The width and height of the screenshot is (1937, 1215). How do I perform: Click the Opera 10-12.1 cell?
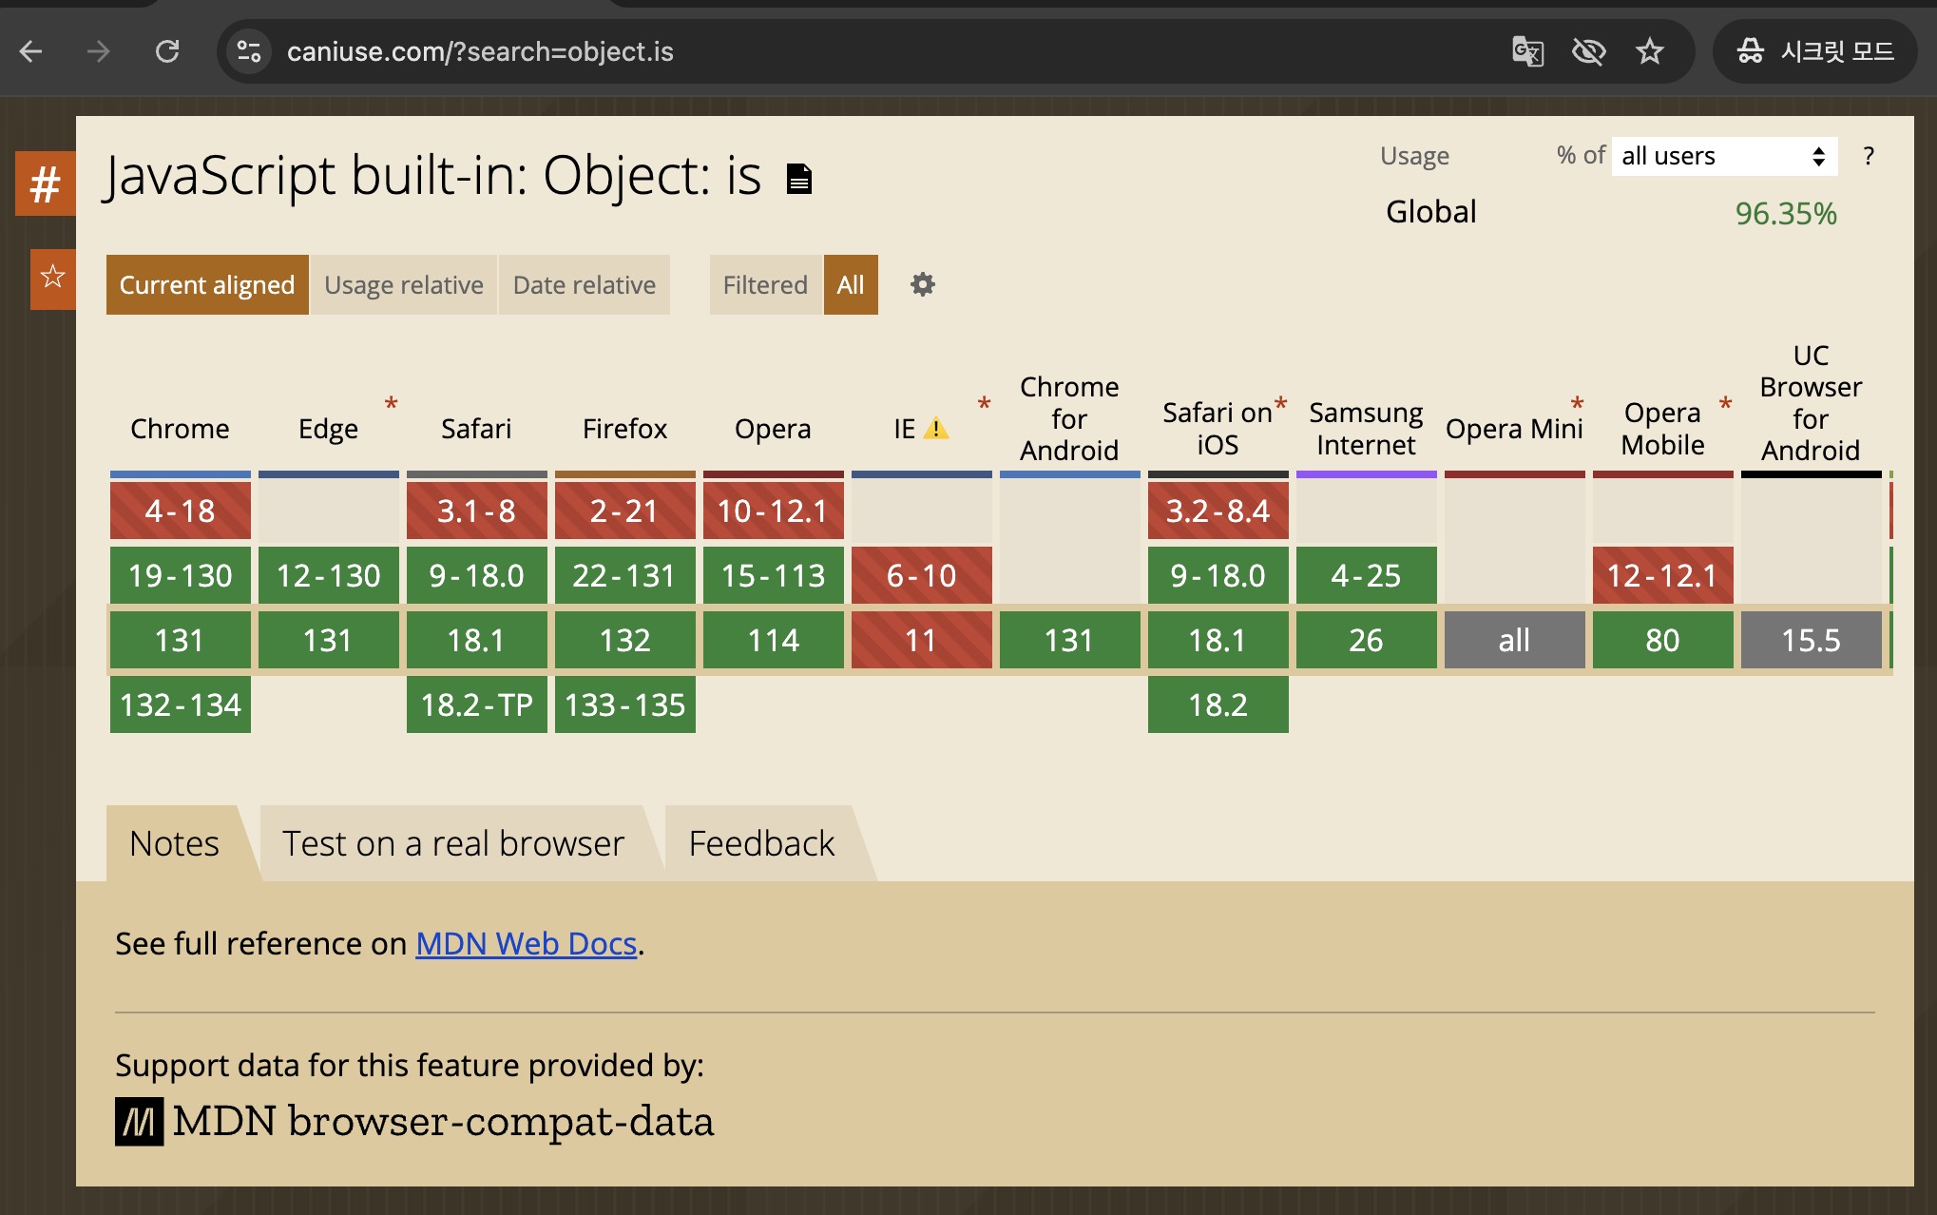pyautogui.click(x=773, y=511)
